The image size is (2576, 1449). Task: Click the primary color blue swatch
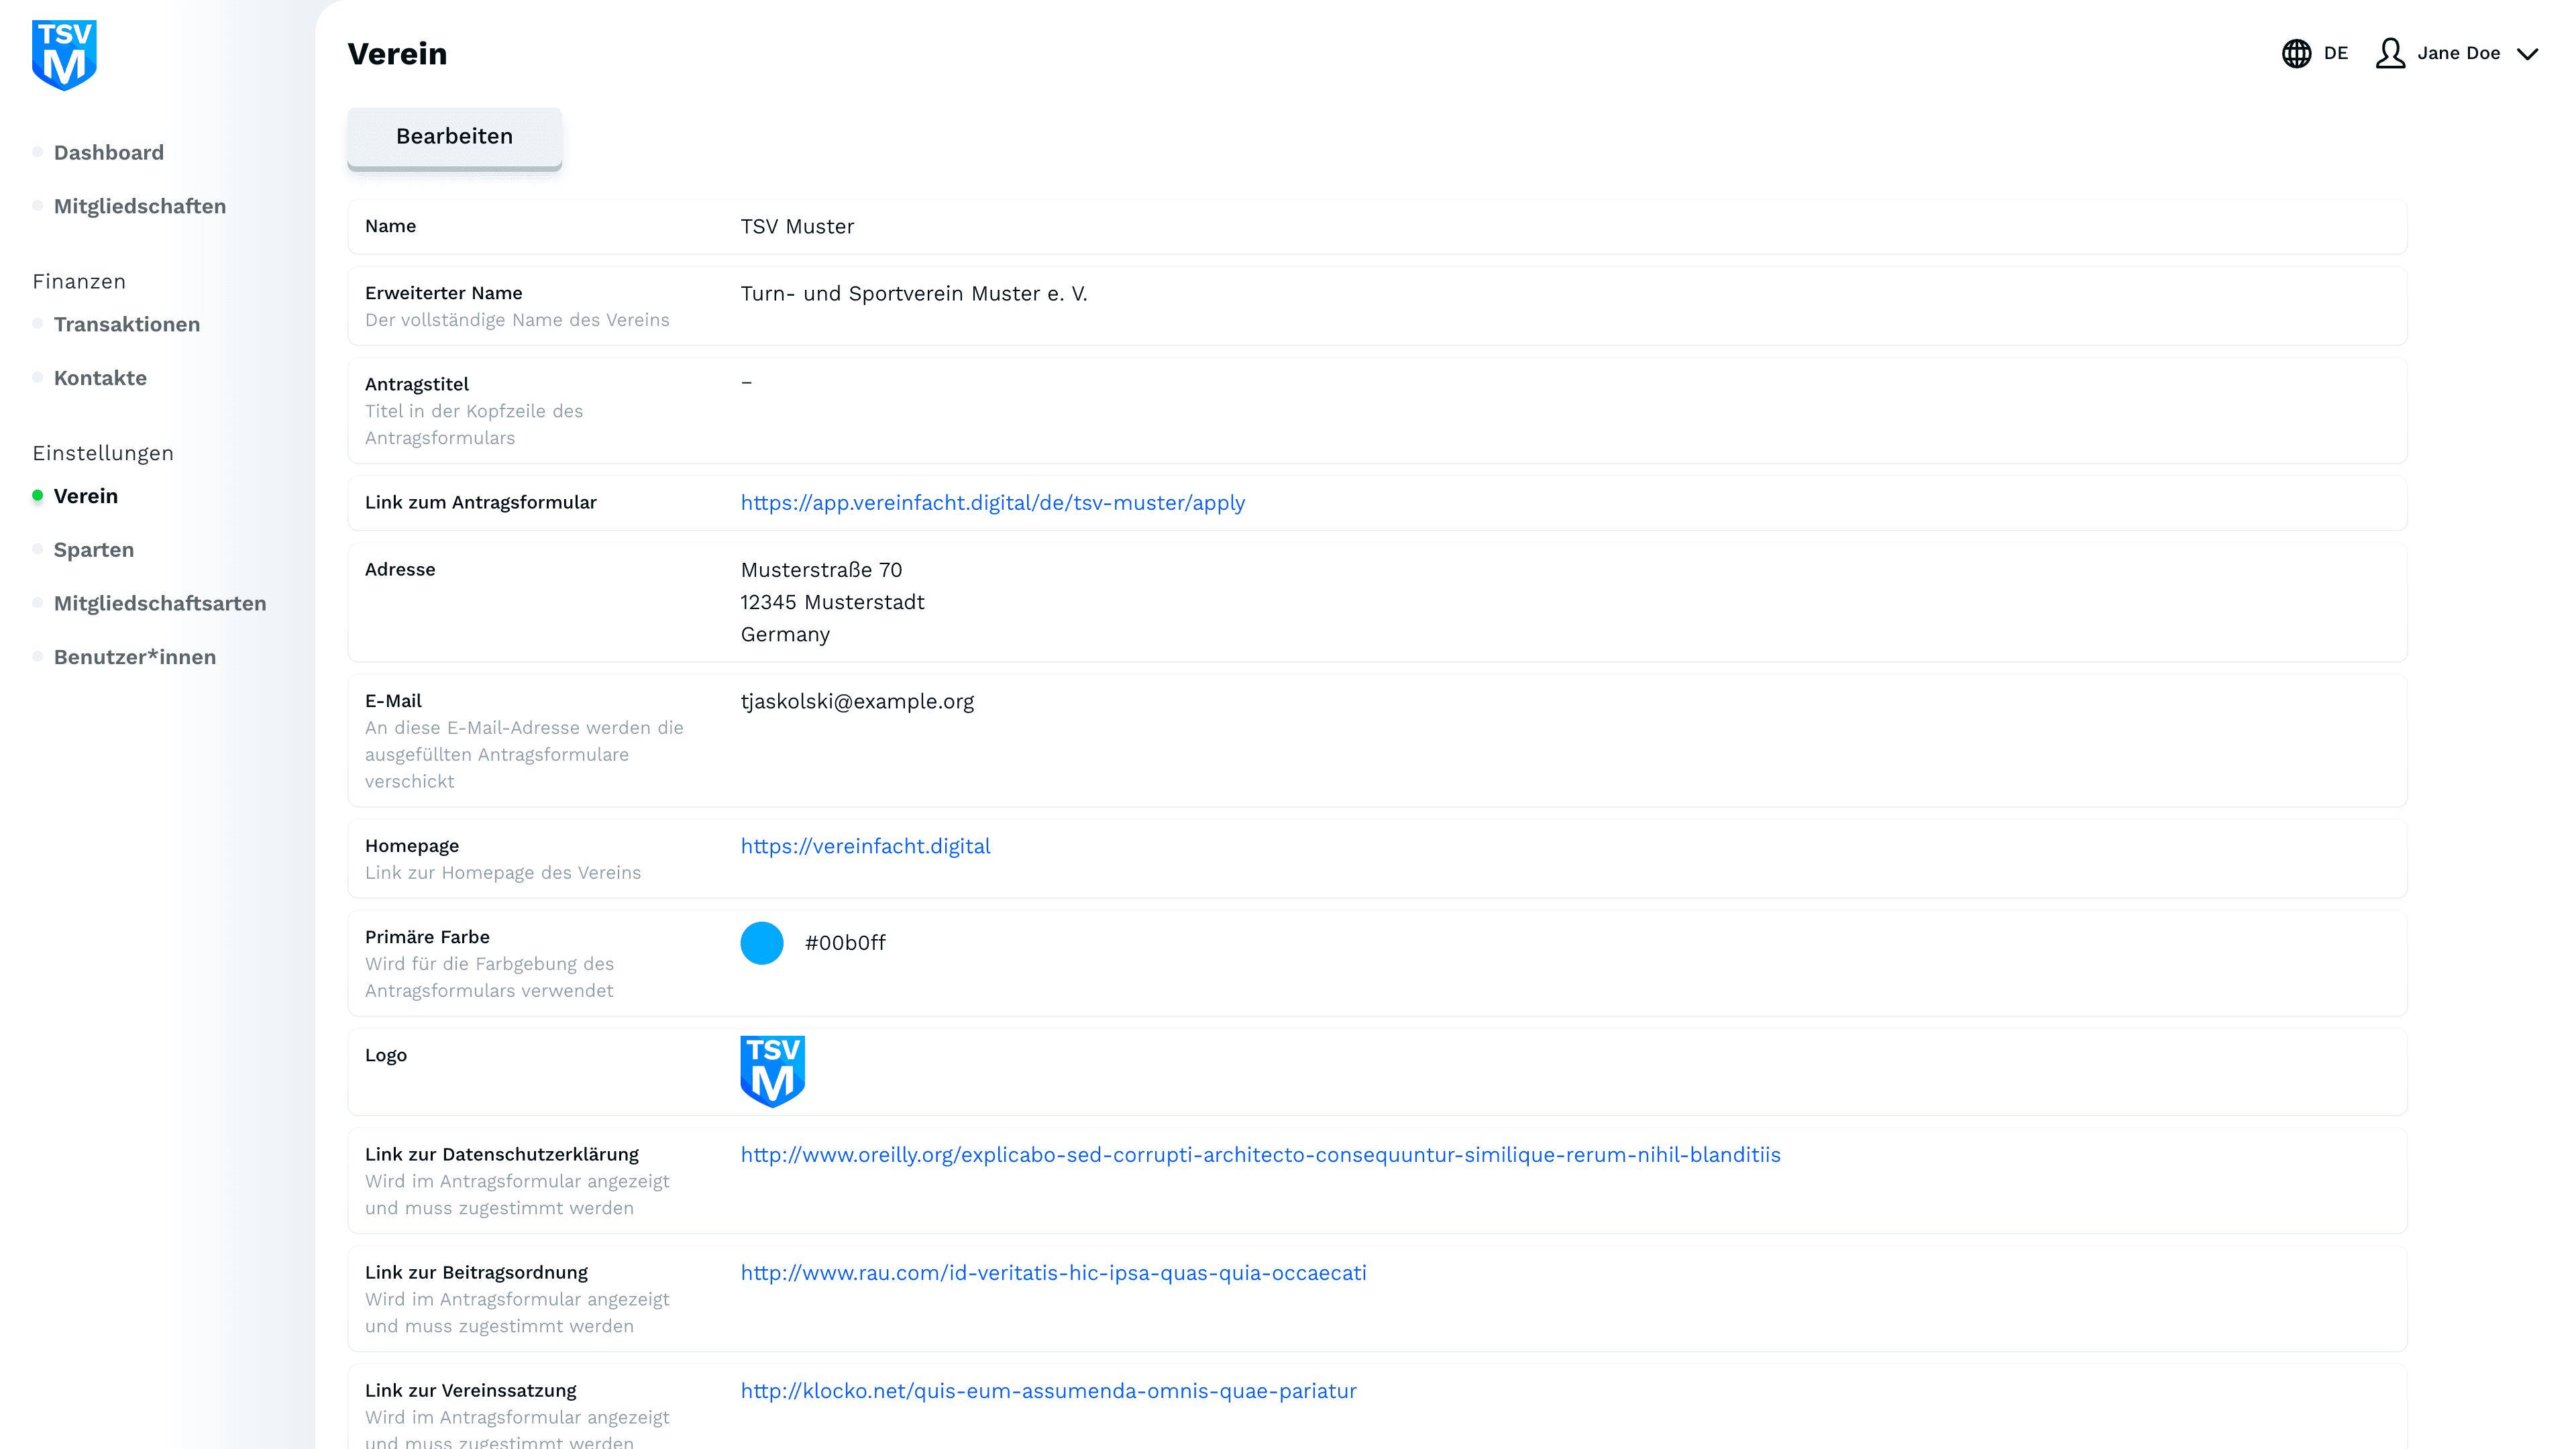(x=762, y=943)
